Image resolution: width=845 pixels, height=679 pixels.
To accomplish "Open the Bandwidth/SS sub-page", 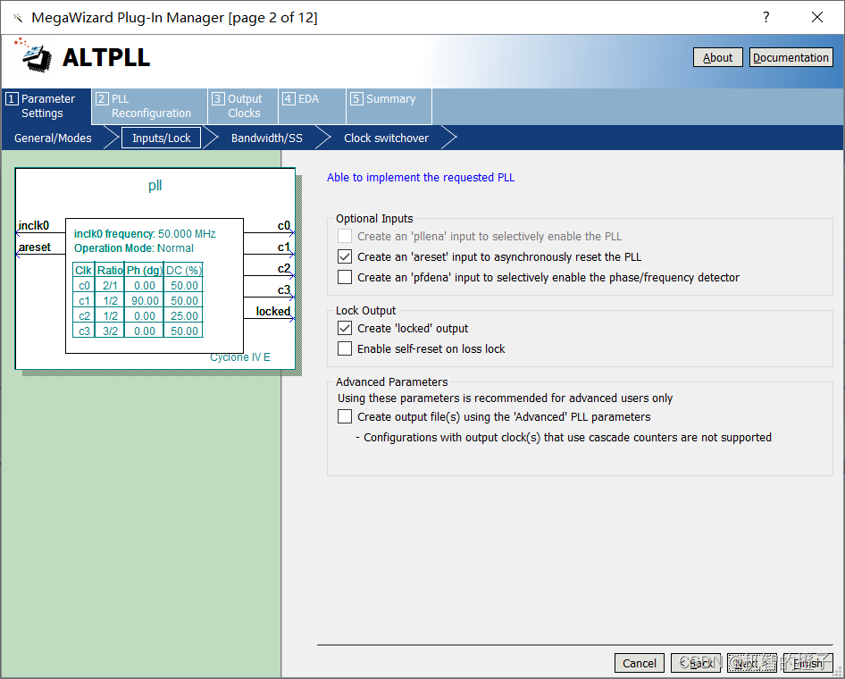I will coord(267,138).
